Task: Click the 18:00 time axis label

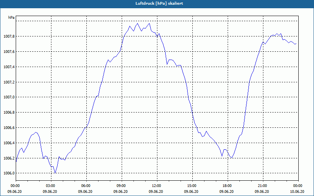Action: [228, 186]
